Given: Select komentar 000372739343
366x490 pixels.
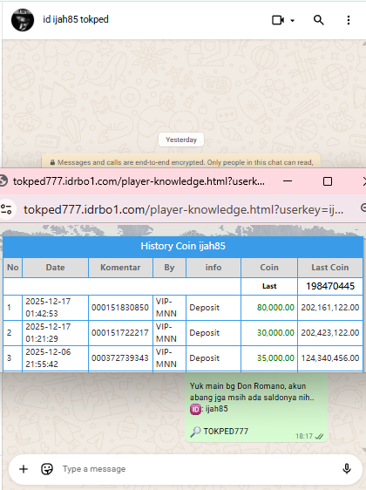Looking at the screenshot, I should click(x=120, y=358).
